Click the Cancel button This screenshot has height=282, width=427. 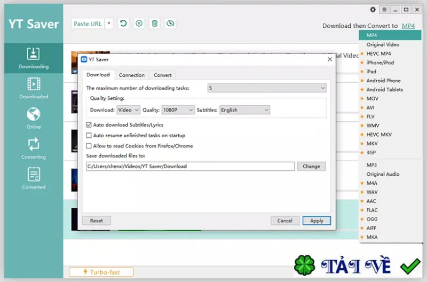click(285, 221)
